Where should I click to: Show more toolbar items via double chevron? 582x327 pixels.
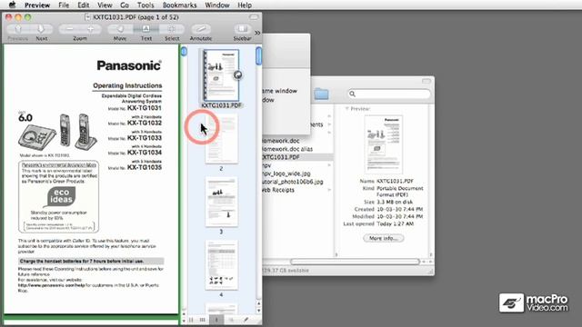pyautogui.click(x=257, y=33)
